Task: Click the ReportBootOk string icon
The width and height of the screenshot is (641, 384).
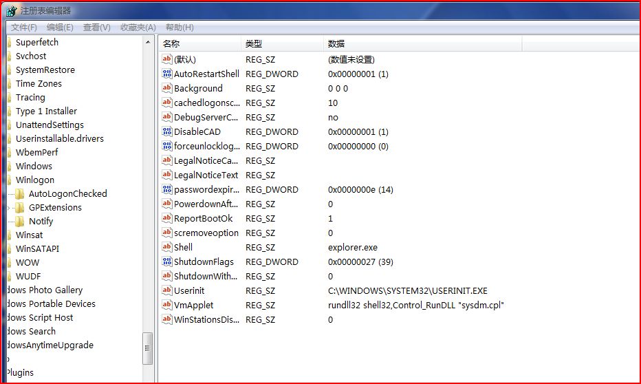Action: [167, 218]
